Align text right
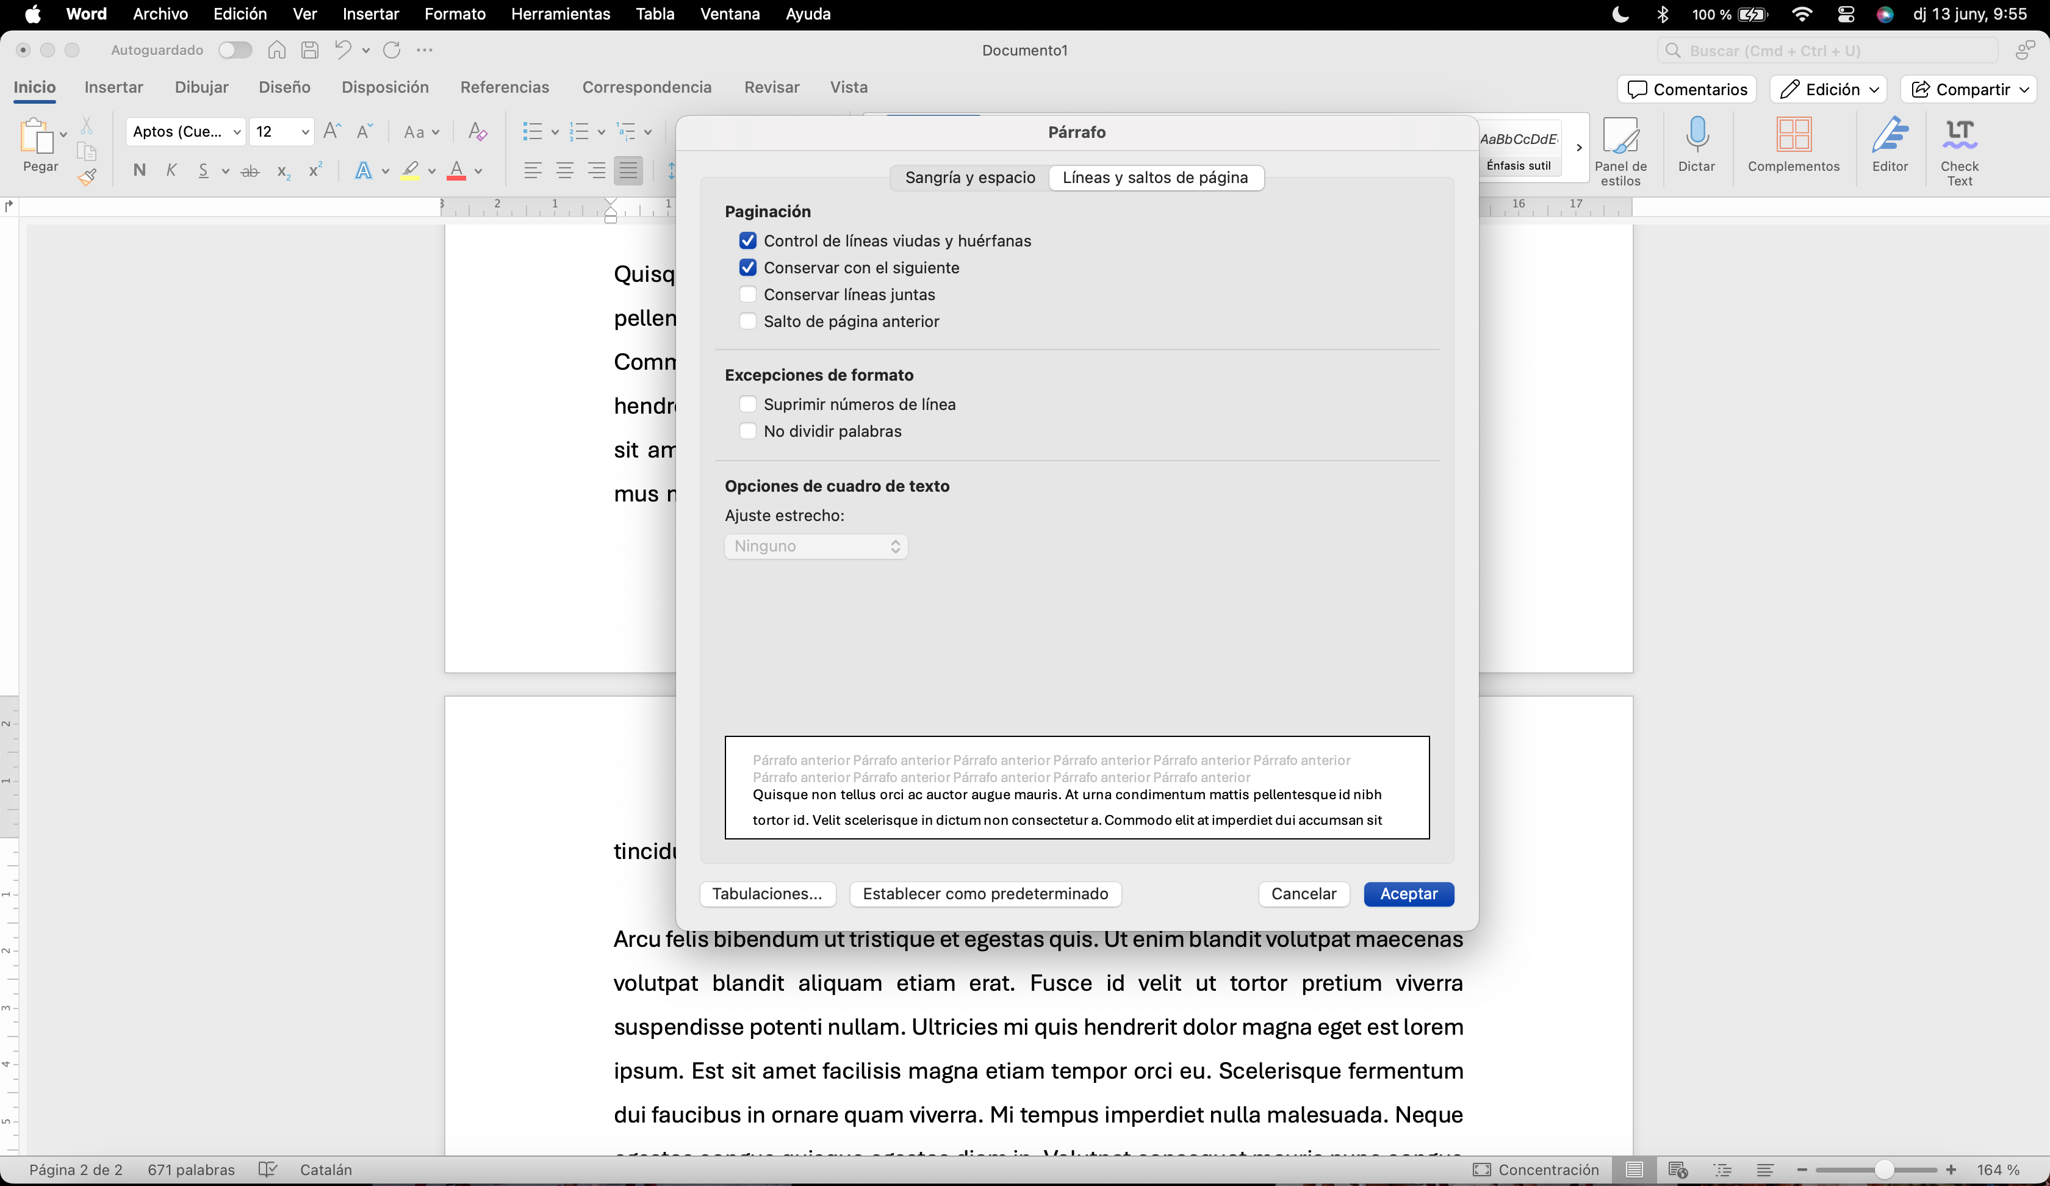 (596, 171)
